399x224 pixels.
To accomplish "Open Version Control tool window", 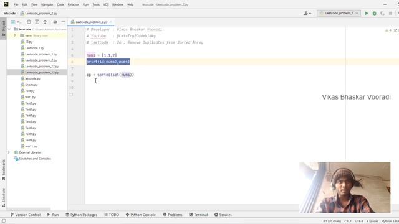I will click(26, 215).
